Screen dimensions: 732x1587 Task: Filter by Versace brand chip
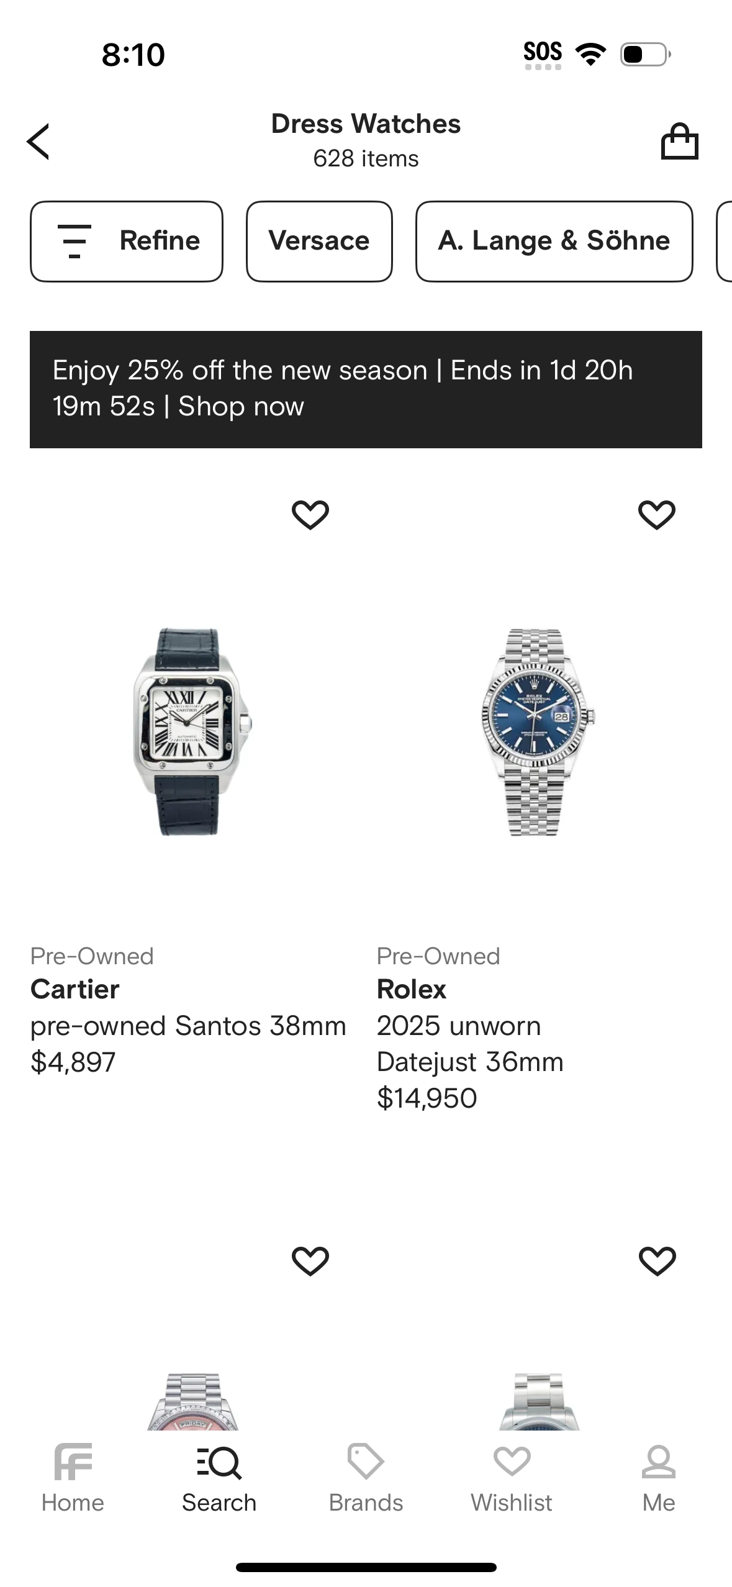click(319, 241)
